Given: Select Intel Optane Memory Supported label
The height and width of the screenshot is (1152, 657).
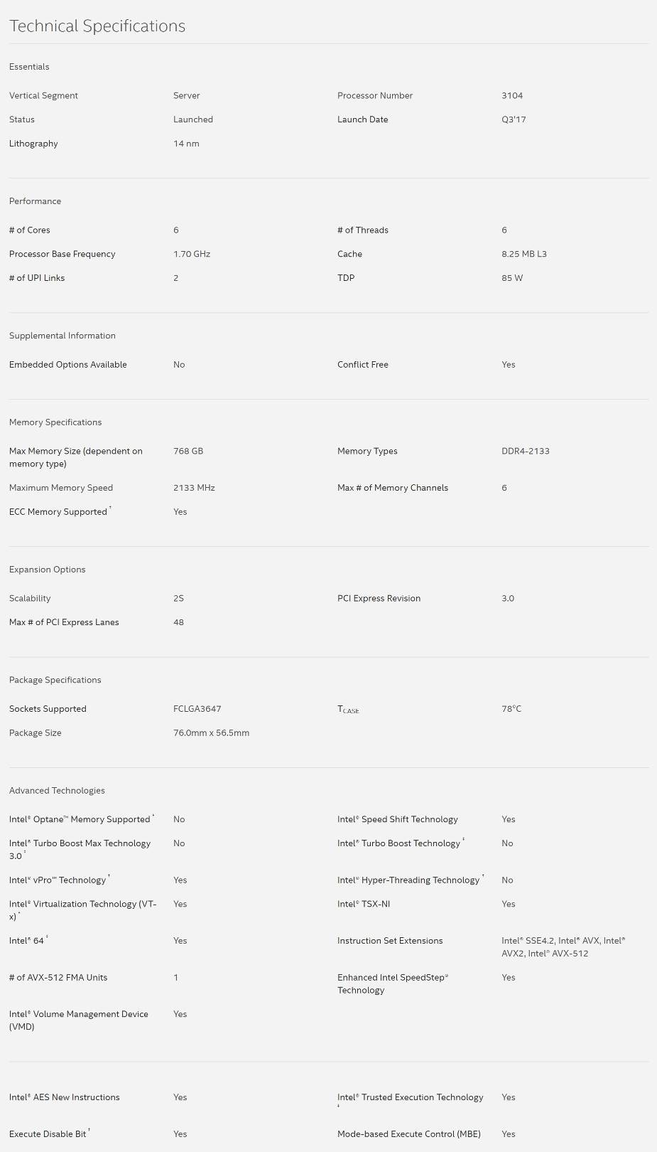Looking at the screenshot, I should point(82,819).
